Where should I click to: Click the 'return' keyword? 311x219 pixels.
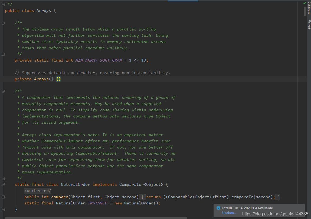pyautogui.click(x=153, y=197)
